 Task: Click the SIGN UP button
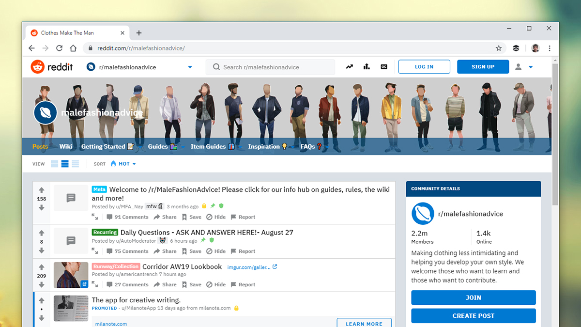[x=483, y=67]
